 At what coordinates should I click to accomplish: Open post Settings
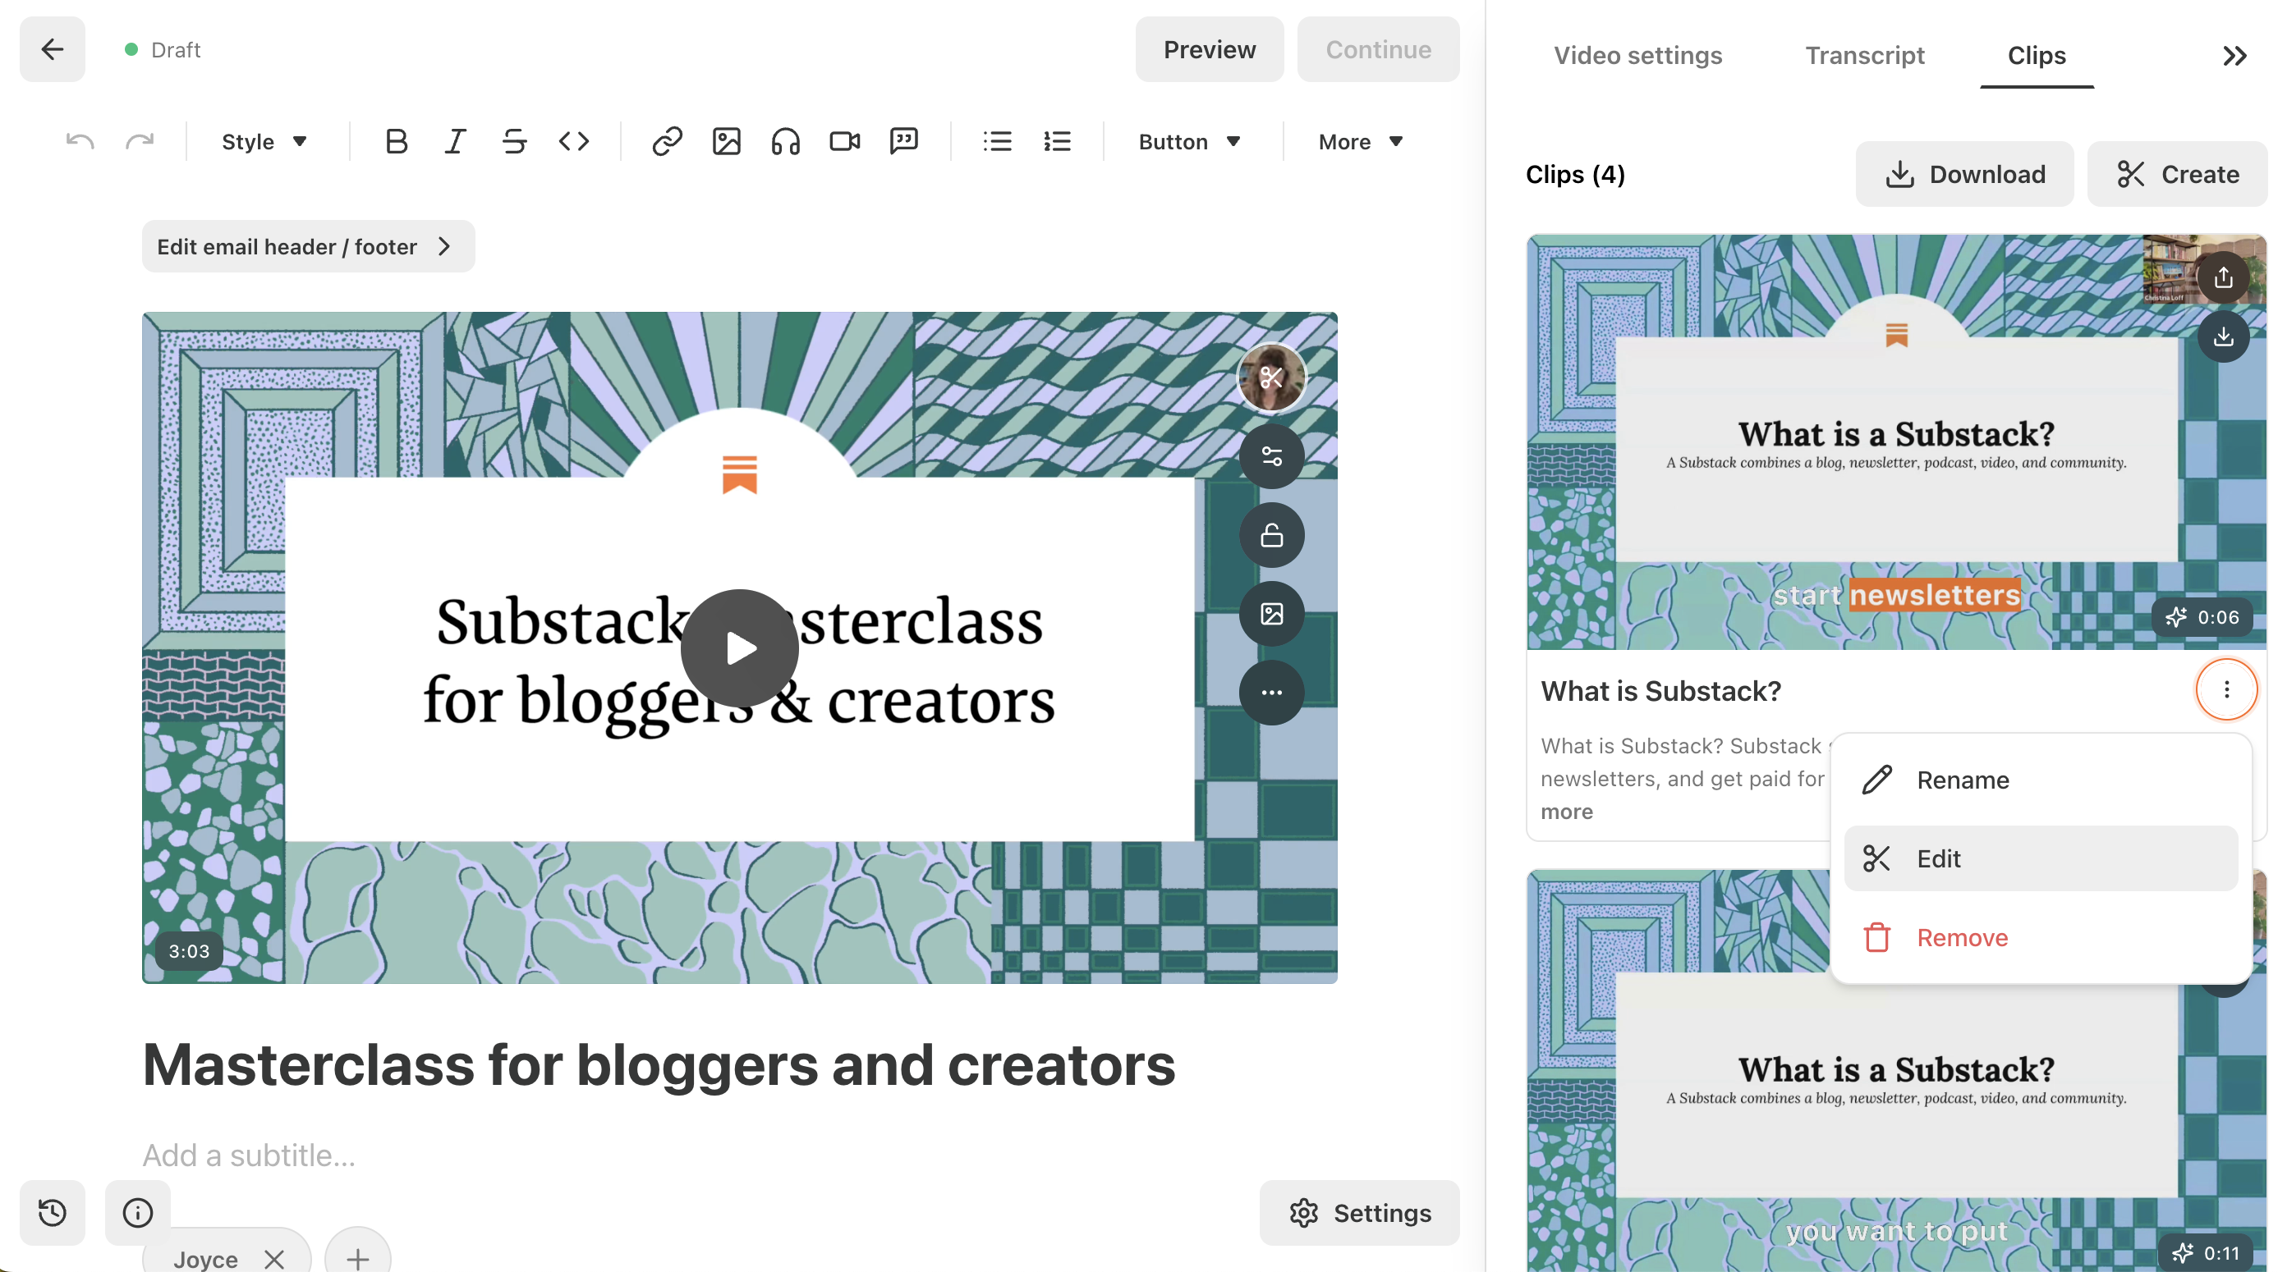[1359, 1213]
